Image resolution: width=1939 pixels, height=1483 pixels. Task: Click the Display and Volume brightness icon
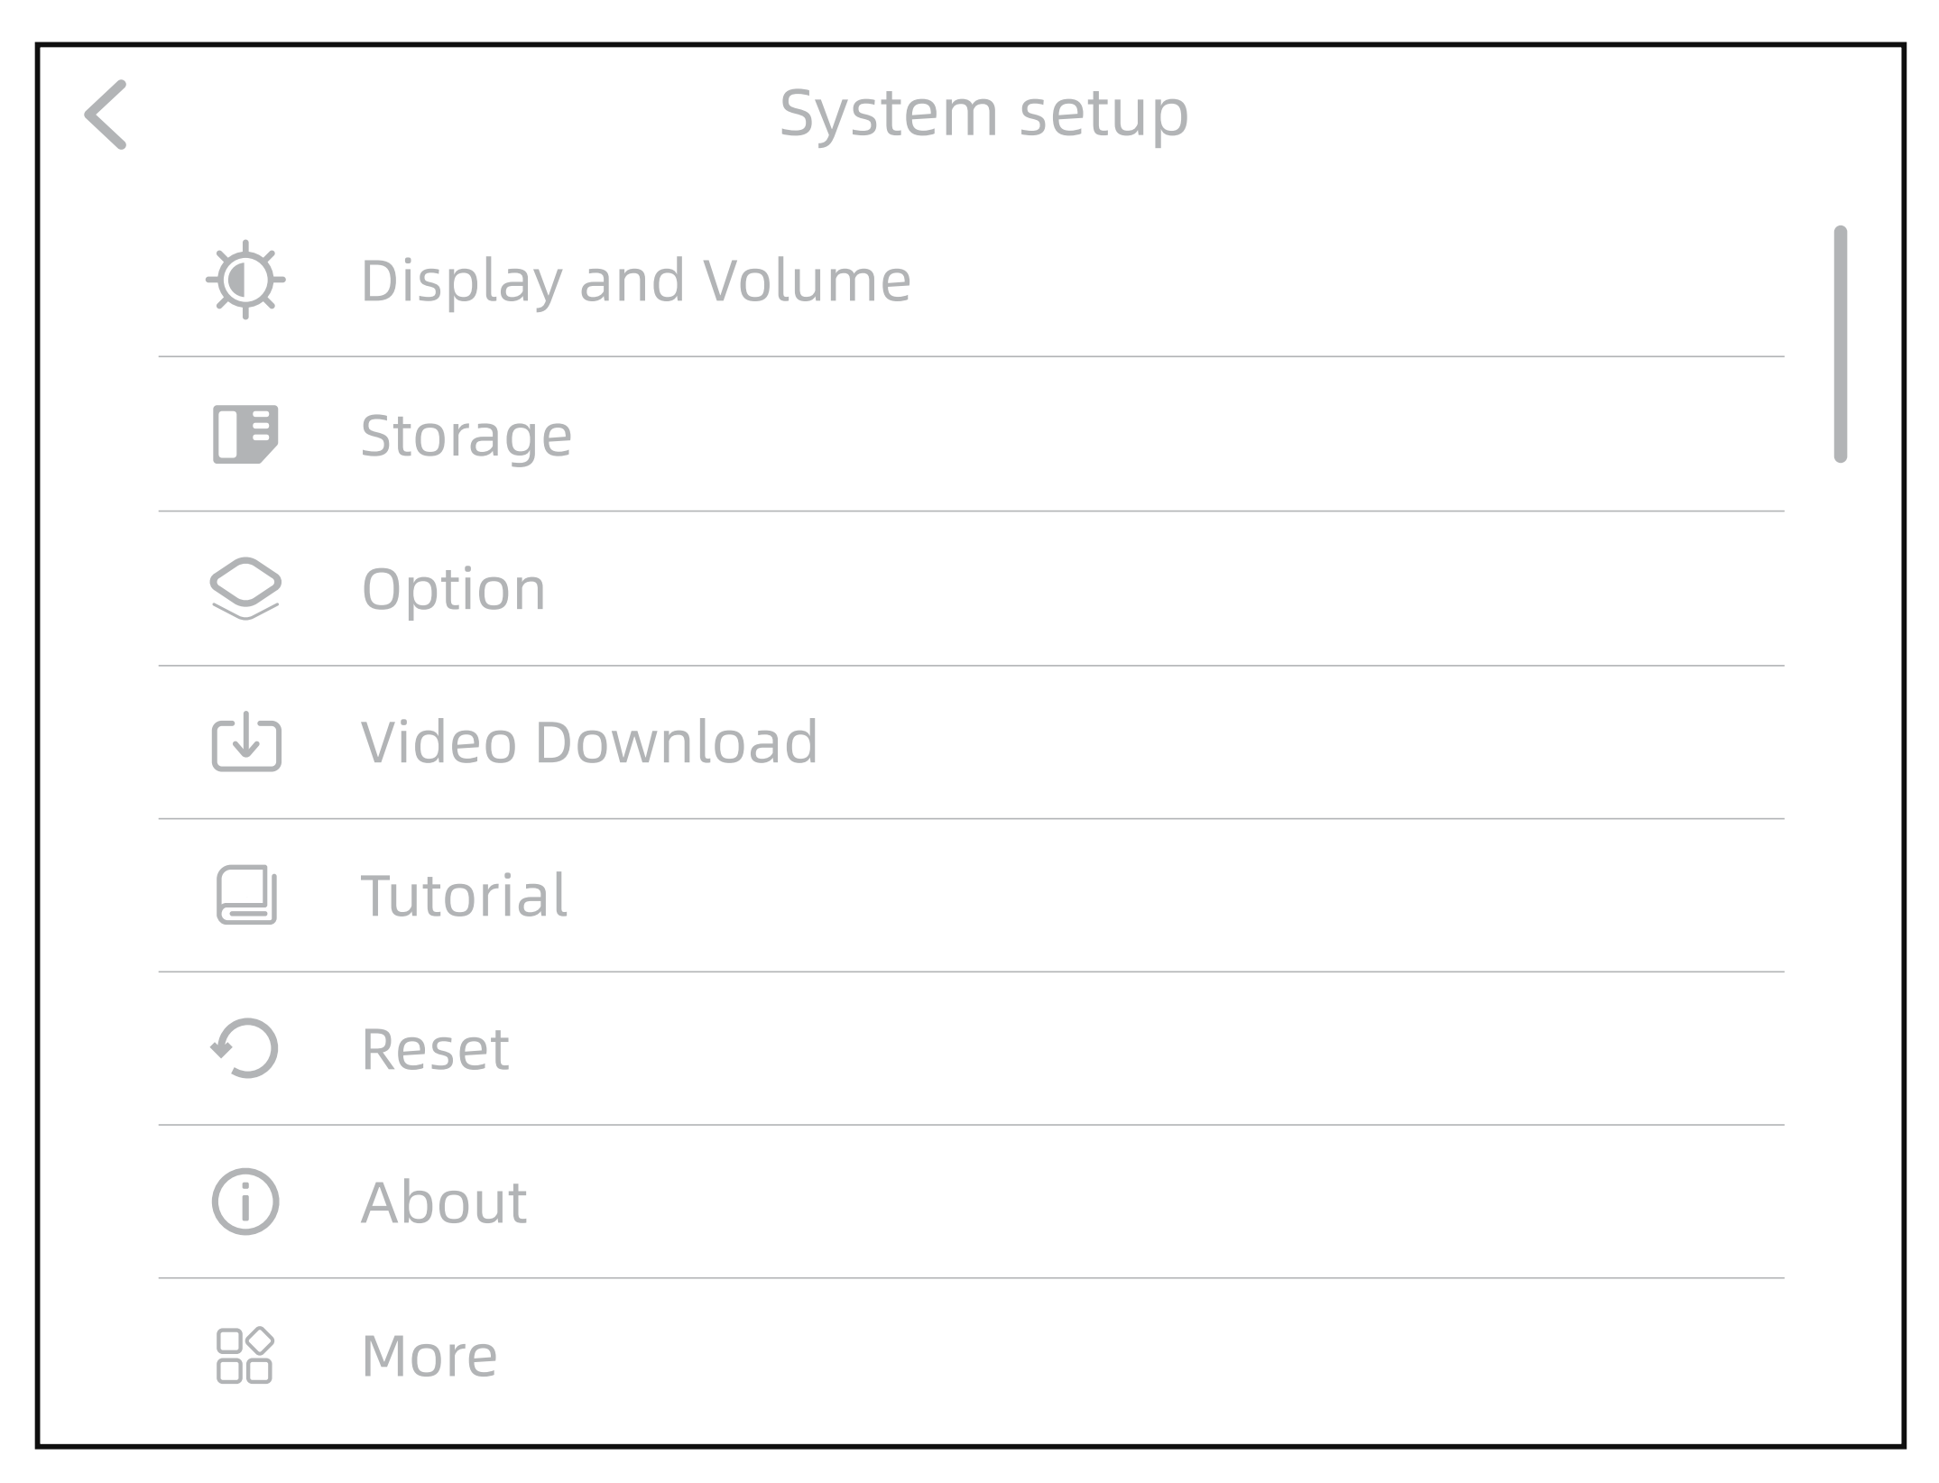(x=245, y=280)
